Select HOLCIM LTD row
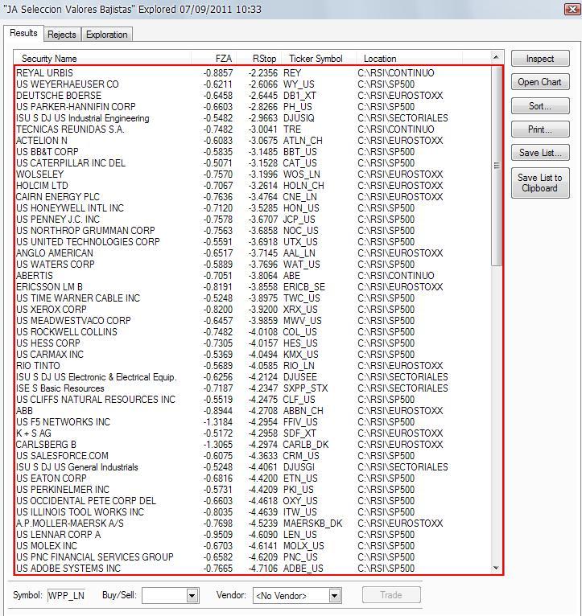Viewport: 582px width, 616px height. [x=253, y=186]
